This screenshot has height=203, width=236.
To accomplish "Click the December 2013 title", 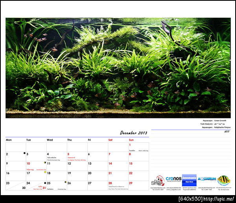I will (x=133, y=133).
